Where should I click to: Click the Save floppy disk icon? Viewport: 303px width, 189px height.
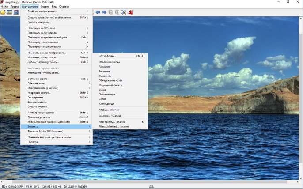16,12
